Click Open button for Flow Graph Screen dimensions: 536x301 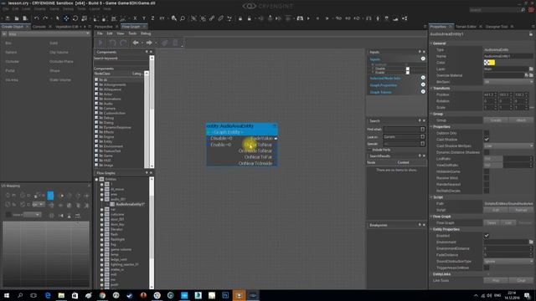pyautogui.click(x=492, y=223)
